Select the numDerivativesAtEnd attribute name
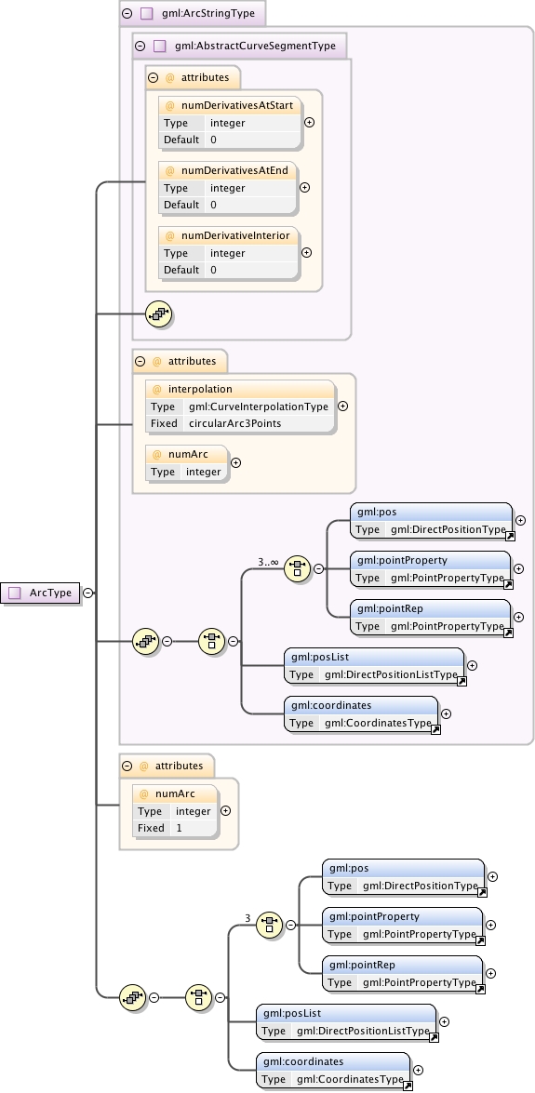The height and width of the screenshot is (1093, 535). tap(234, 171)
